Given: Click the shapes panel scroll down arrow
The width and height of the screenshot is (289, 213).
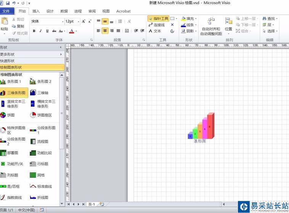Looking at the screenshot, I should pos(62,204).
